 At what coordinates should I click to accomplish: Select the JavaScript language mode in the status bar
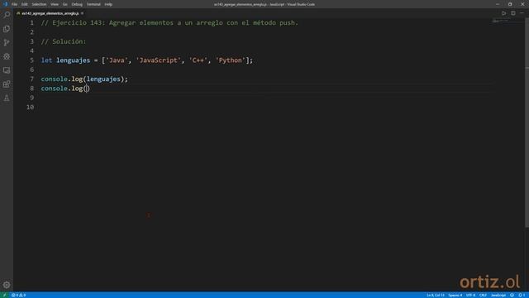coord(498,295)
